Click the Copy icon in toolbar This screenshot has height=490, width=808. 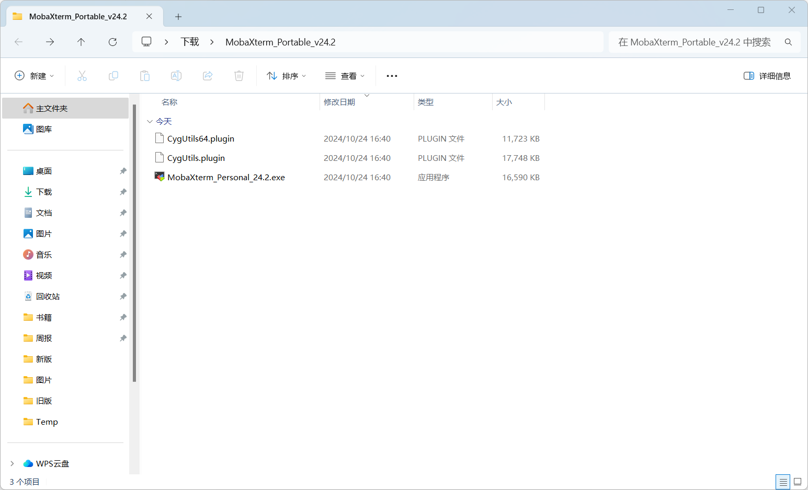point(113,76)
